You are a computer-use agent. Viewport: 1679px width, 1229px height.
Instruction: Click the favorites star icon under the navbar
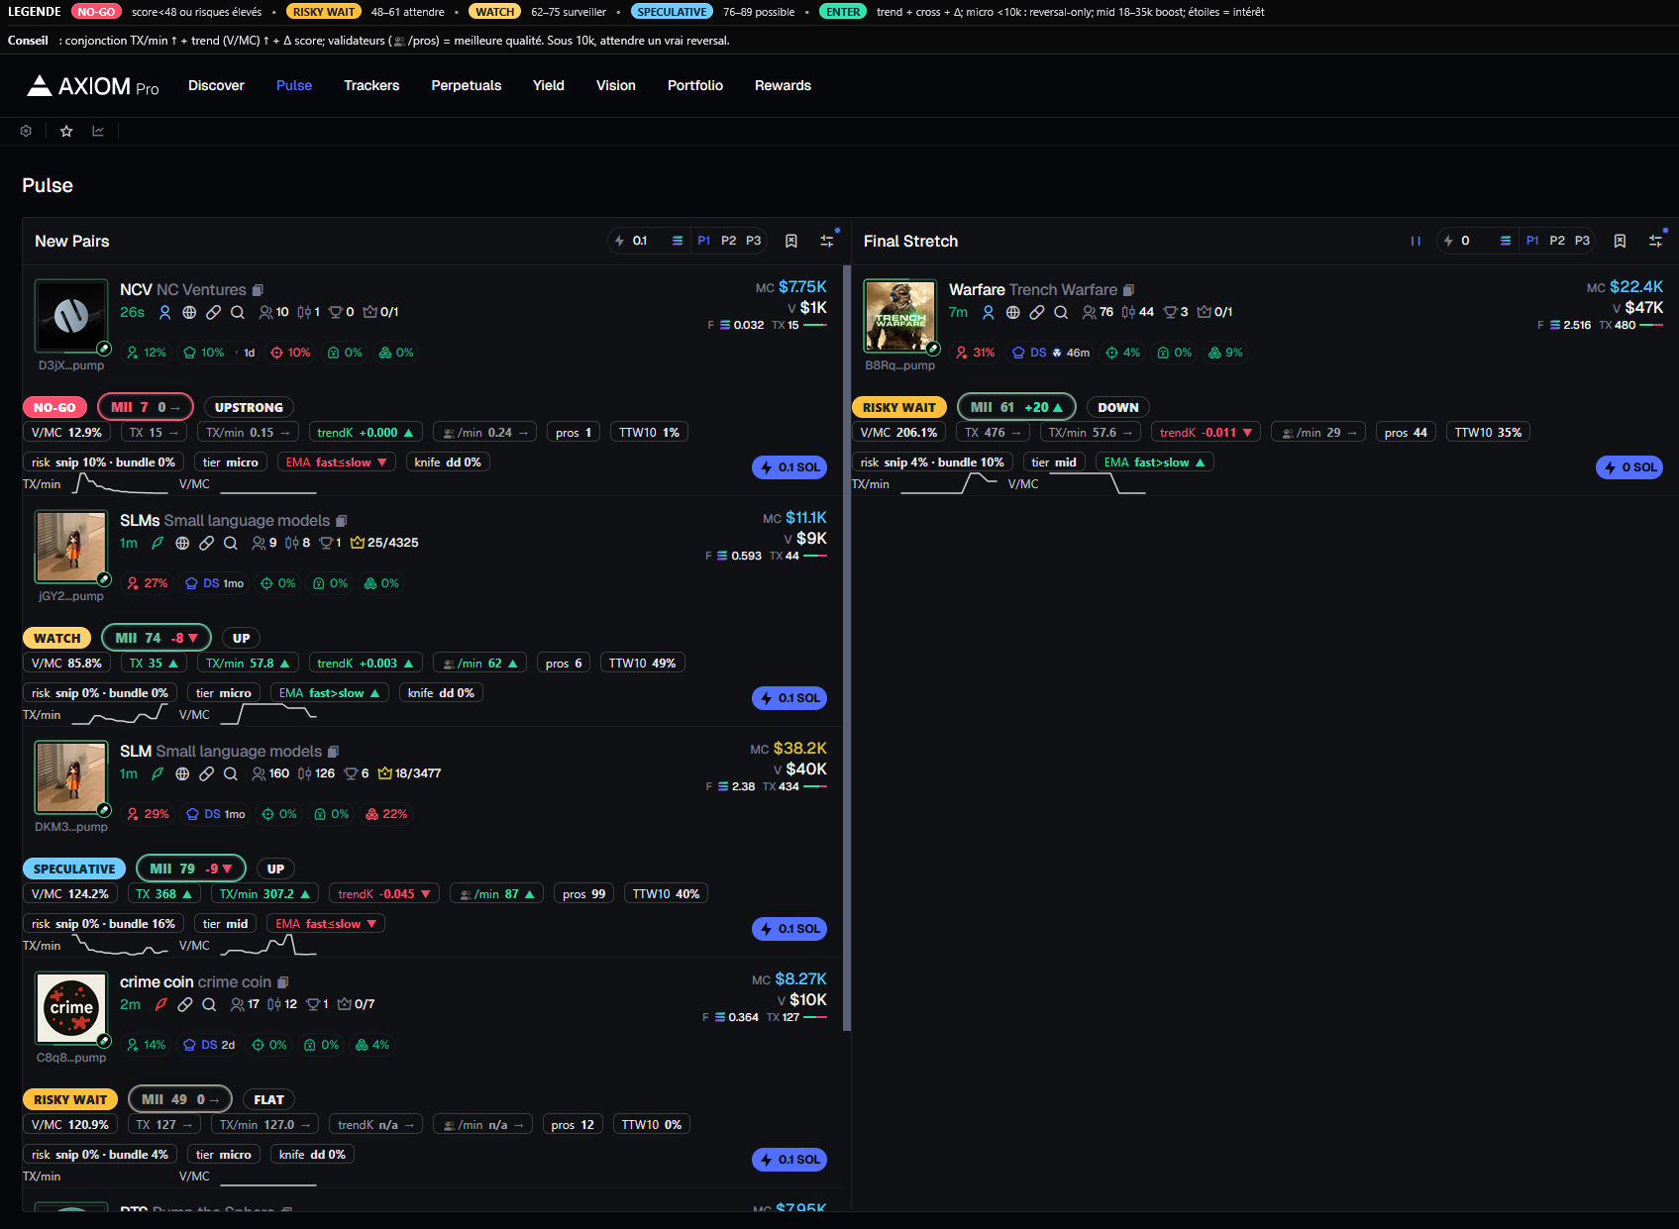[x=65, y=130]
